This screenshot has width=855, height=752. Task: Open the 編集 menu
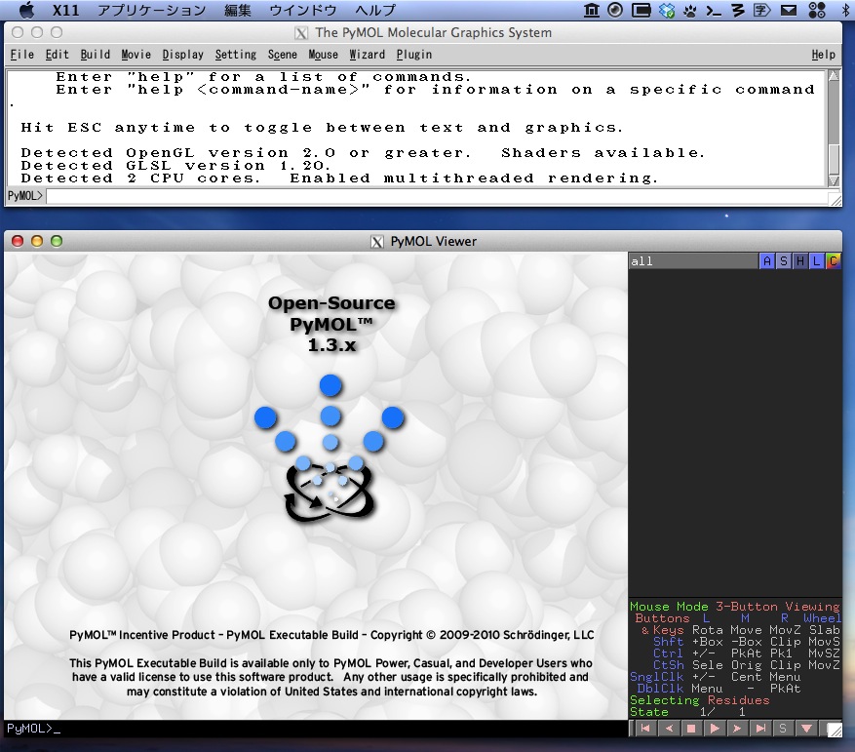pyautogui.click(x=238, y=10)
